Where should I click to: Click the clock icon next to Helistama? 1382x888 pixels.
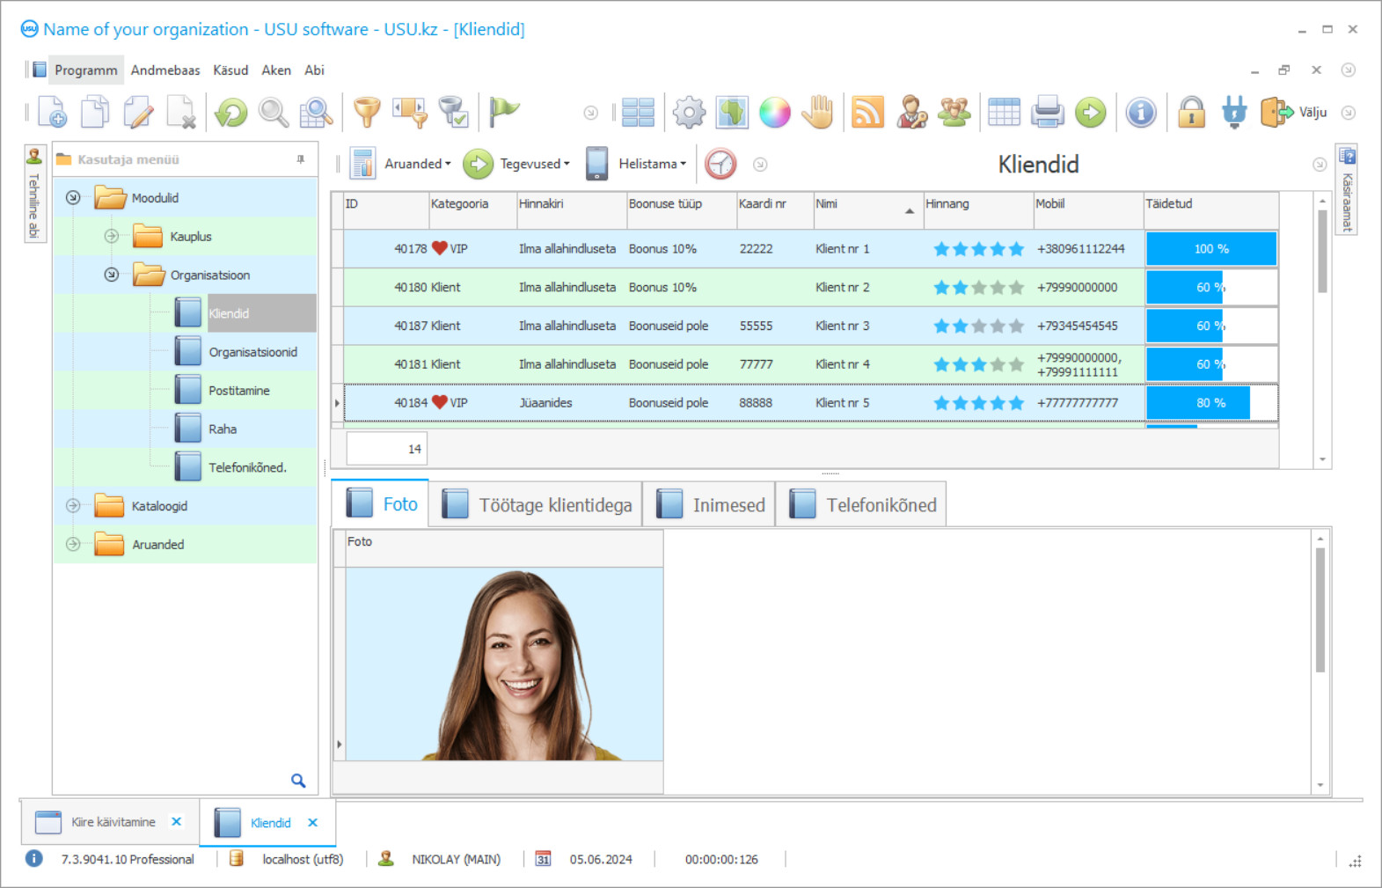pos(720,164)
